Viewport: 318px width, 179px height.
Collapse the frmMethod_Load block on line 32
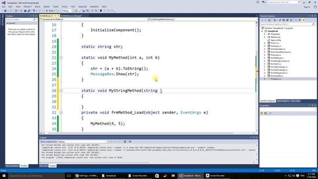61,113
